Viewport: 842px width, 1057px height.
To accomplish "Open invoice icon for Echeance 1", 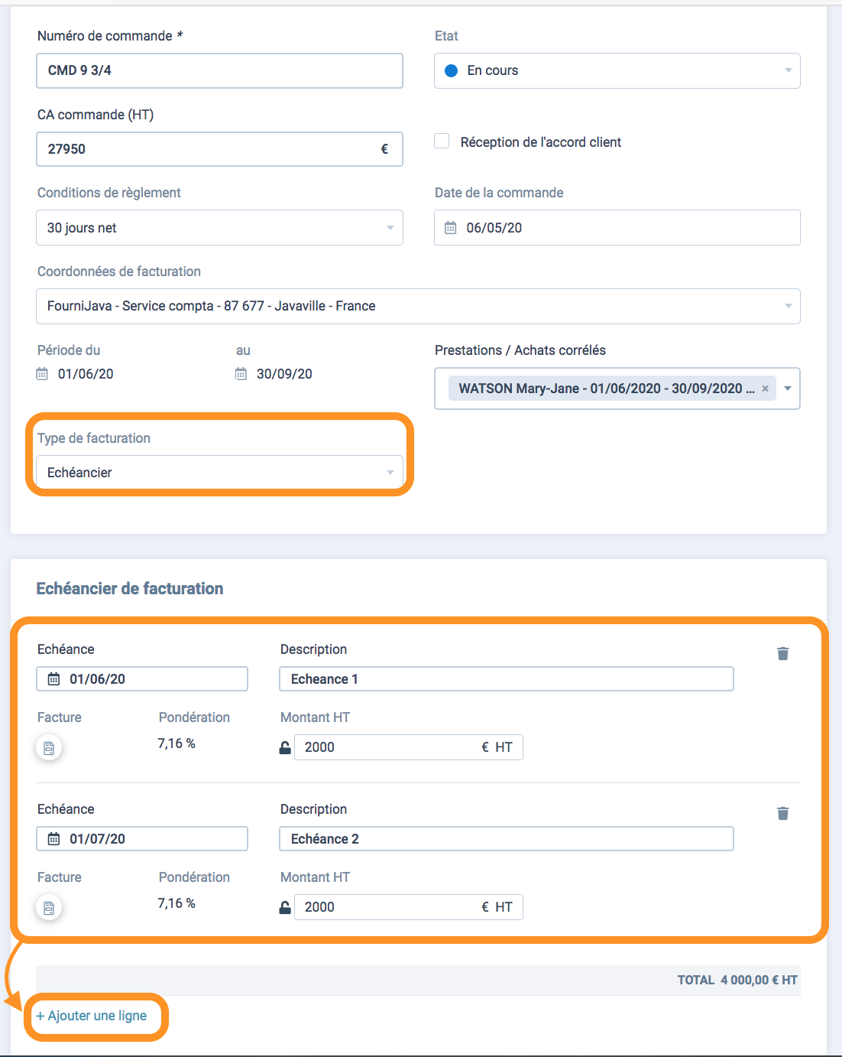I will (49, 748).
